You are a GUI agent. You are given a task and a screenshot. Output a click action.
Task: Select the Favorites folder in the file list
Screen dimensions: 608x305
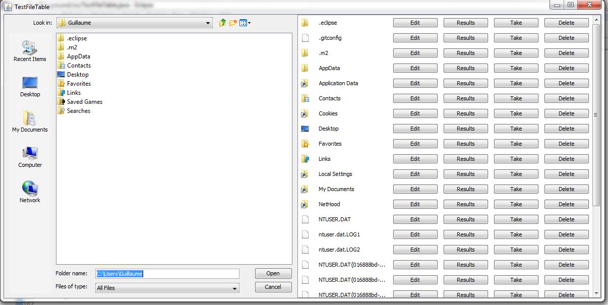(x=79, y=84)
